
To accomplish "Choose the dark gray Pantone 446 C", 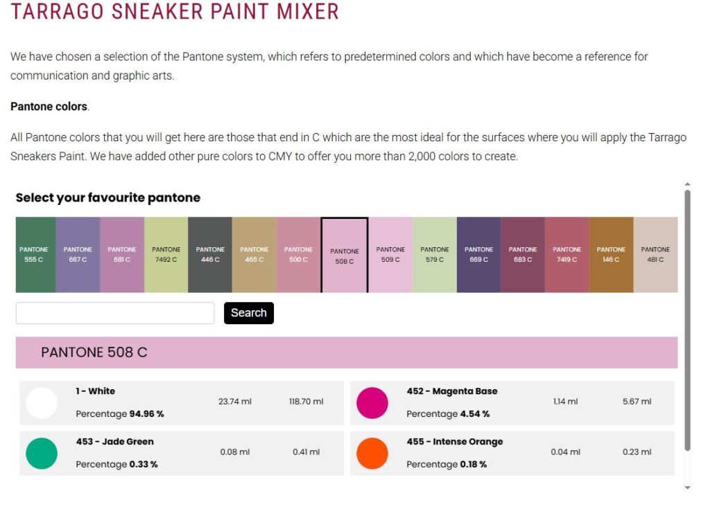I will click(x=210, y=255).
